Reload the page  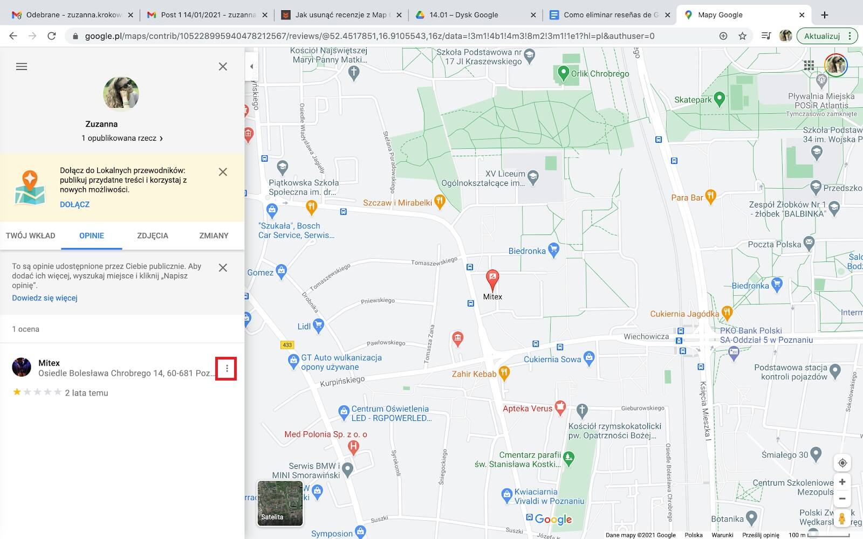tap(52, 36)
